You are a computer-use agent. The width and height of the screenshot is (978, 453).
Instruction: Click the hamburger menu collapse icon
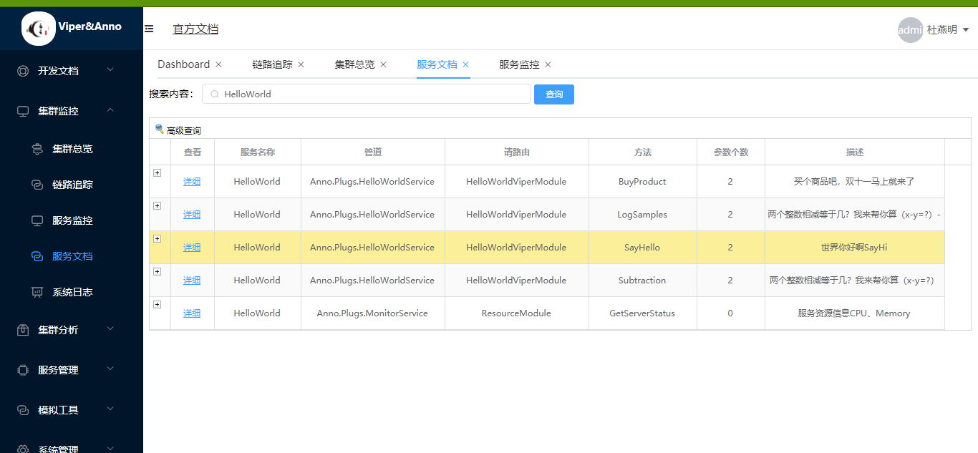click(x=149, y=29)
